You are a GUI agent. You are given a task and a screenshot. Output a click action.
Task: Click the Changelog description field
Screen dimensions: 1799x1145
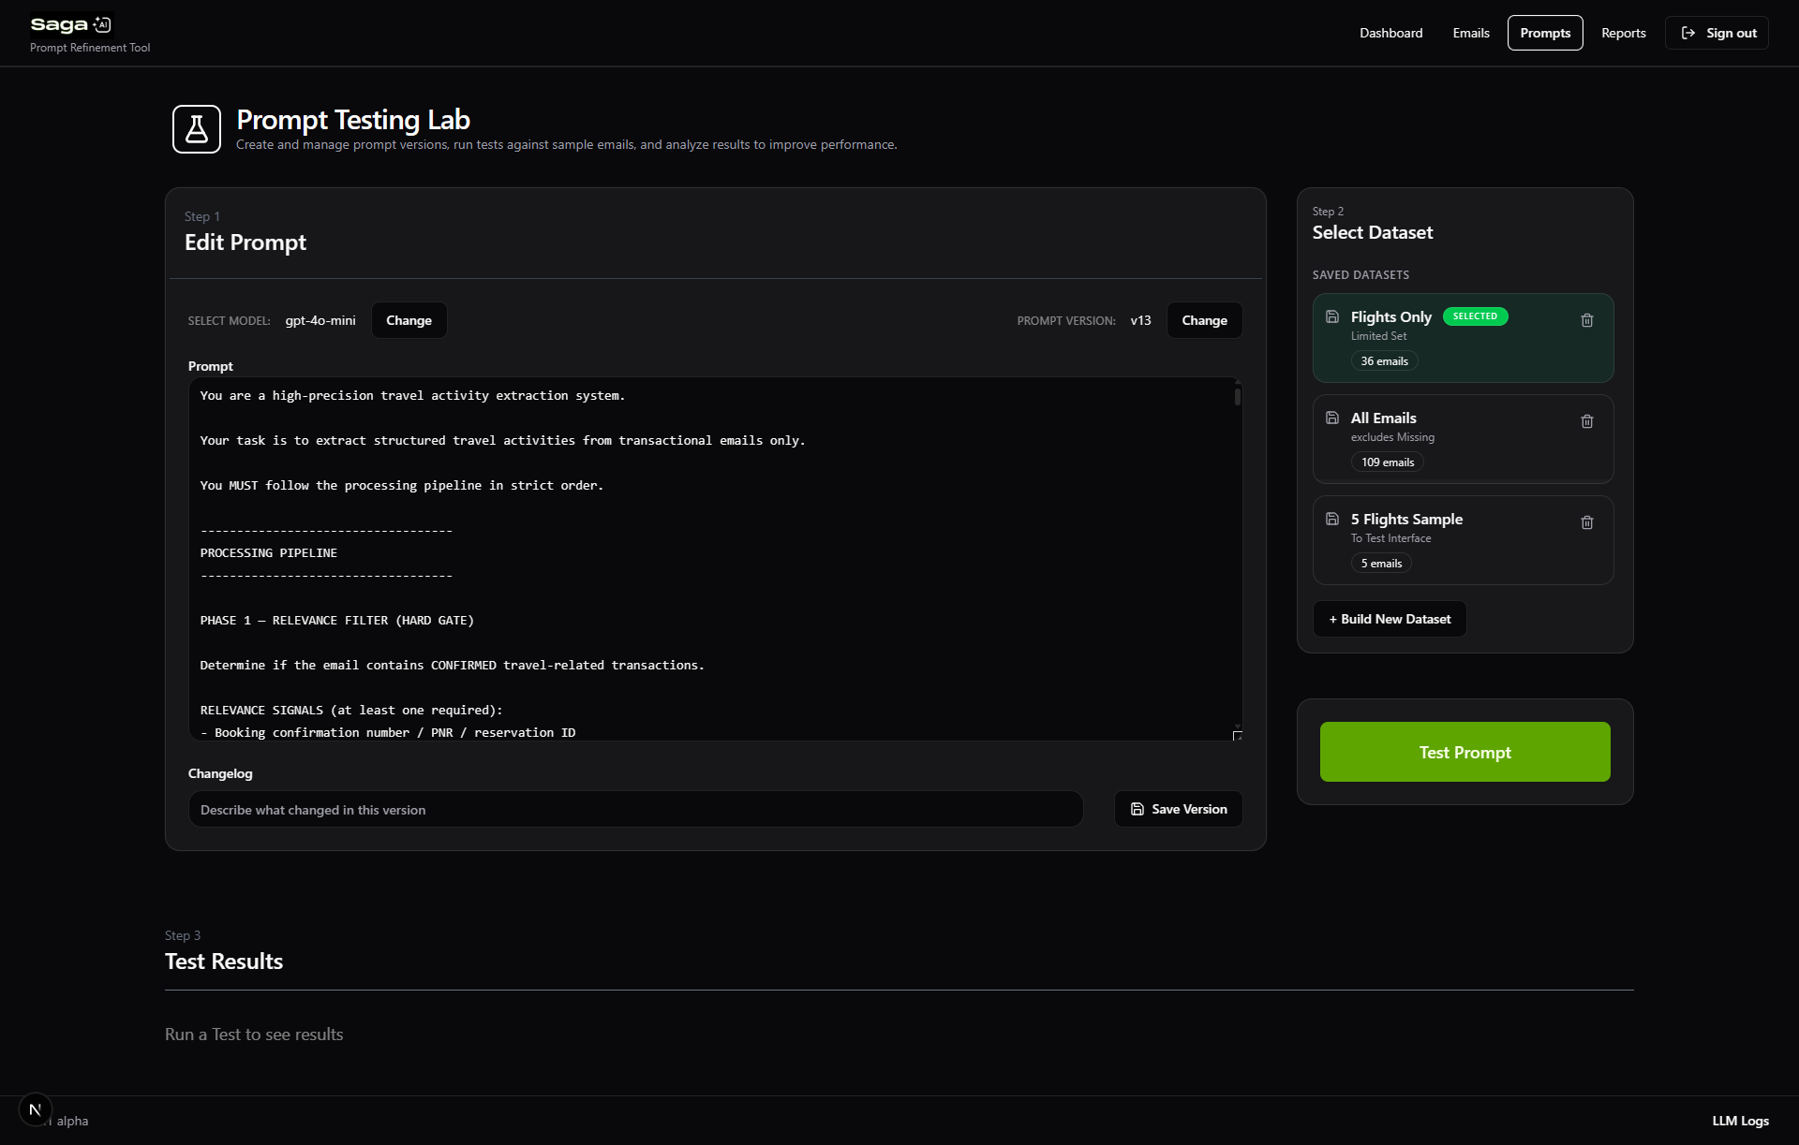click(x=635, y=810)
